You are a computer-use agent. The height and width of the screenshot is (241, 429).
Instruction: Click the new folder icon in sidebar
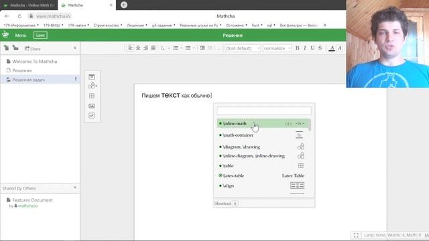tap(15, 48)
